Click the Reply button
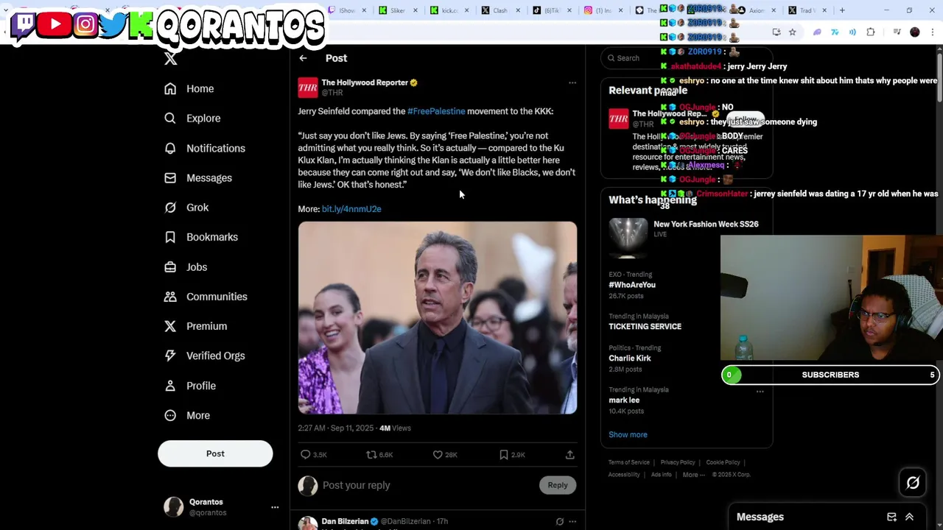The image size is (943, 530). [558, 485]
